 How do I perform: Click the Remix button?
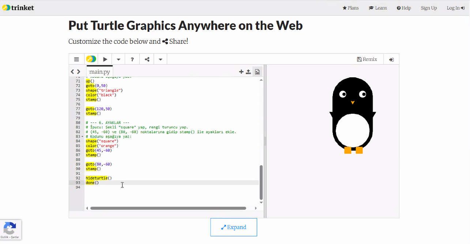click(367, 59)
